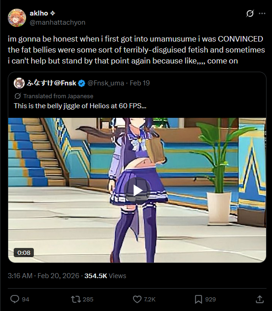Bookmark the post with bookmark icon
The height and width of the screenshot is (311, 272).
click(198, 299)
